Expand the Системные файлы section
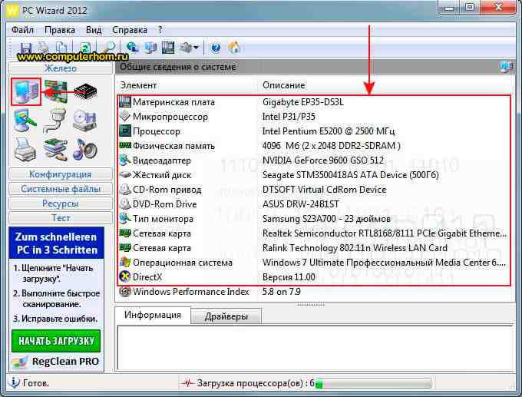The height and width of the screenshot is (397, 522). click(60, 189)
